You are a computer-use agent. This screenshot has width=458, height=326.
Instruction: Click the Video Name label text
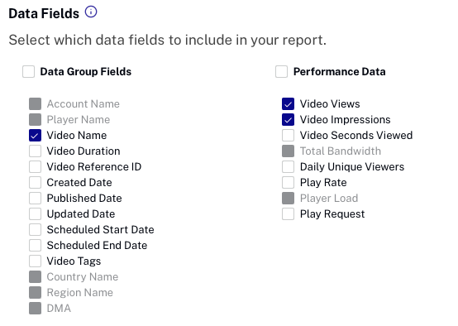(77, 136)
